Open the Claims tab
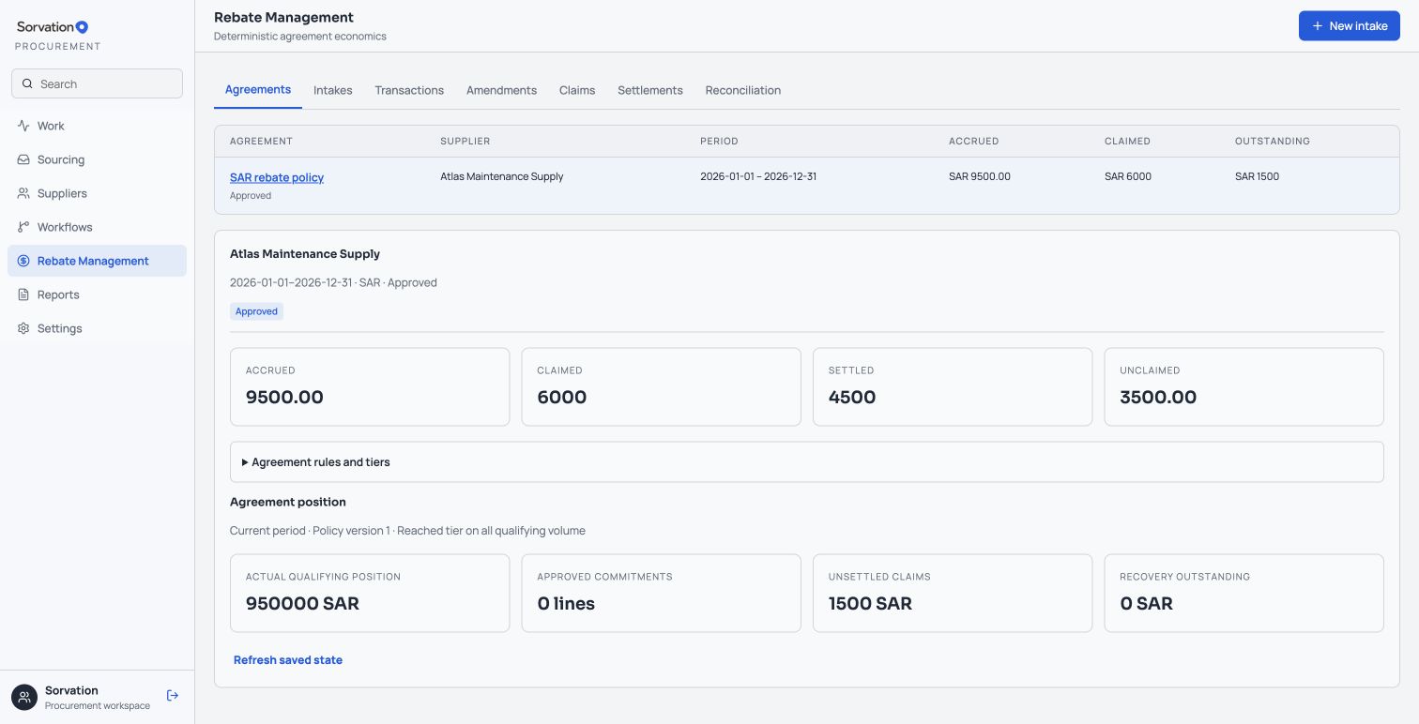 (577, 90)
